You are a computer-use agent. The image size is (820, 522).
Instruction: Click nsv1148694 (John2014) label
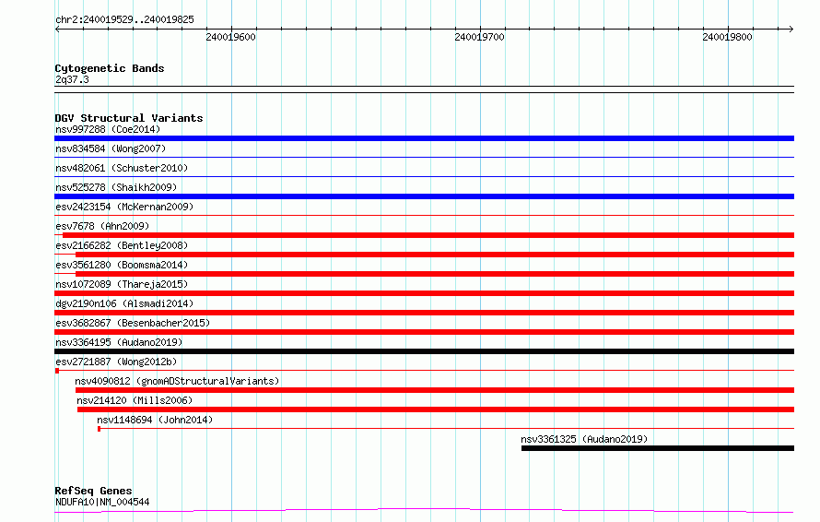coord(155,420)
